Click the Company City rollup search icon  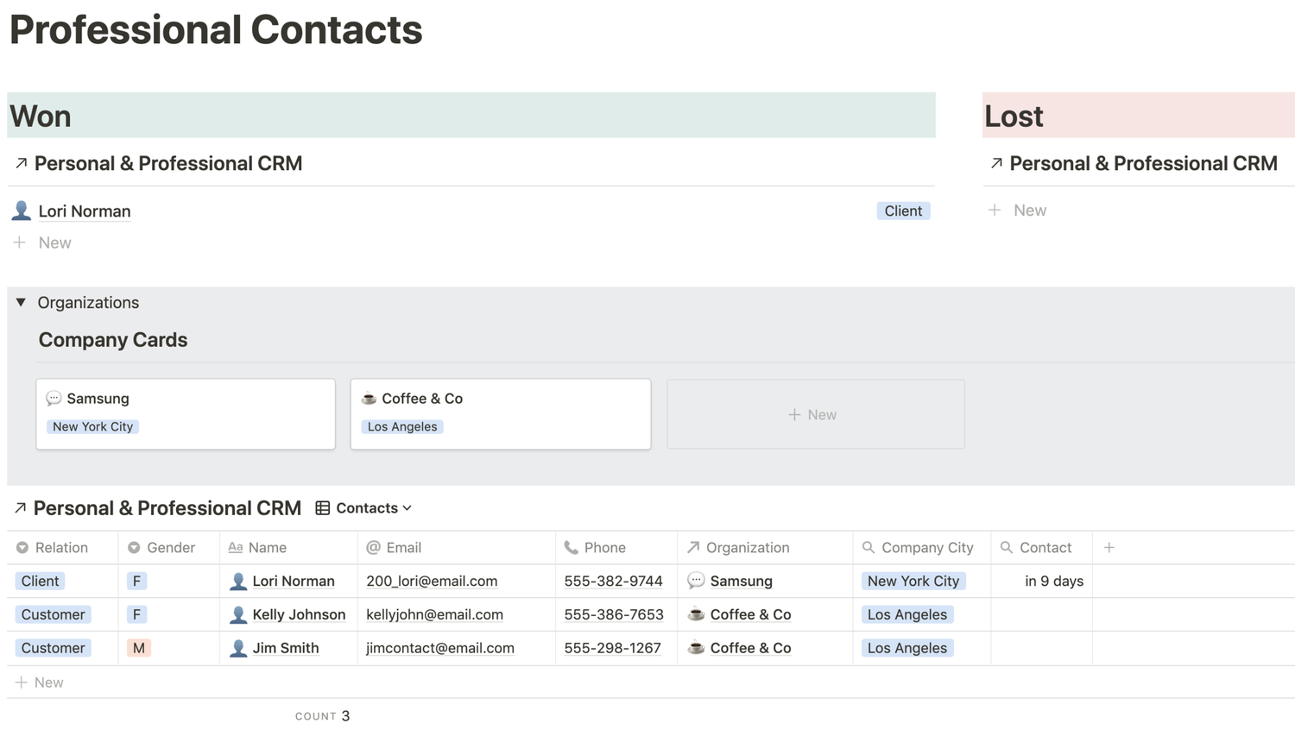coord(869,548)
